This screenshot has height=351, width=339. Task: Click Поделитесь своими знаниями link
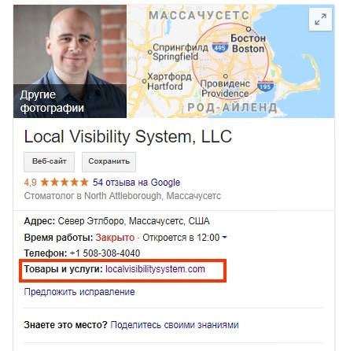click(x=175, y=325)
